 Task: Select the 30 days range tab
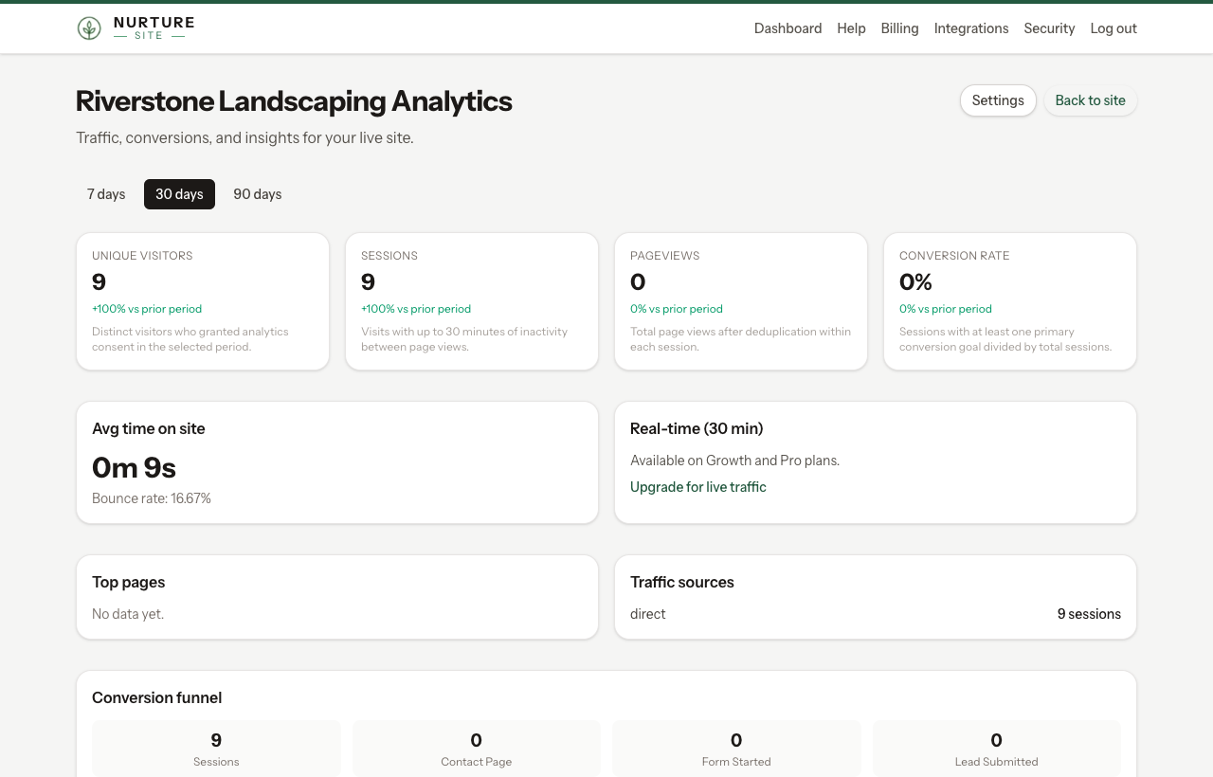pyautogui.click(x=179, y=194)
